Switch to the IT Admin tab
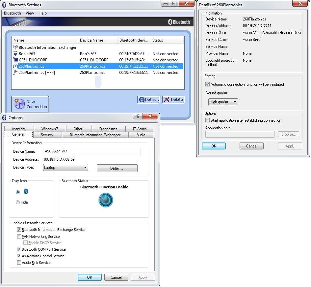The height and width of the screenshot is (287, 311). (140, 129)
